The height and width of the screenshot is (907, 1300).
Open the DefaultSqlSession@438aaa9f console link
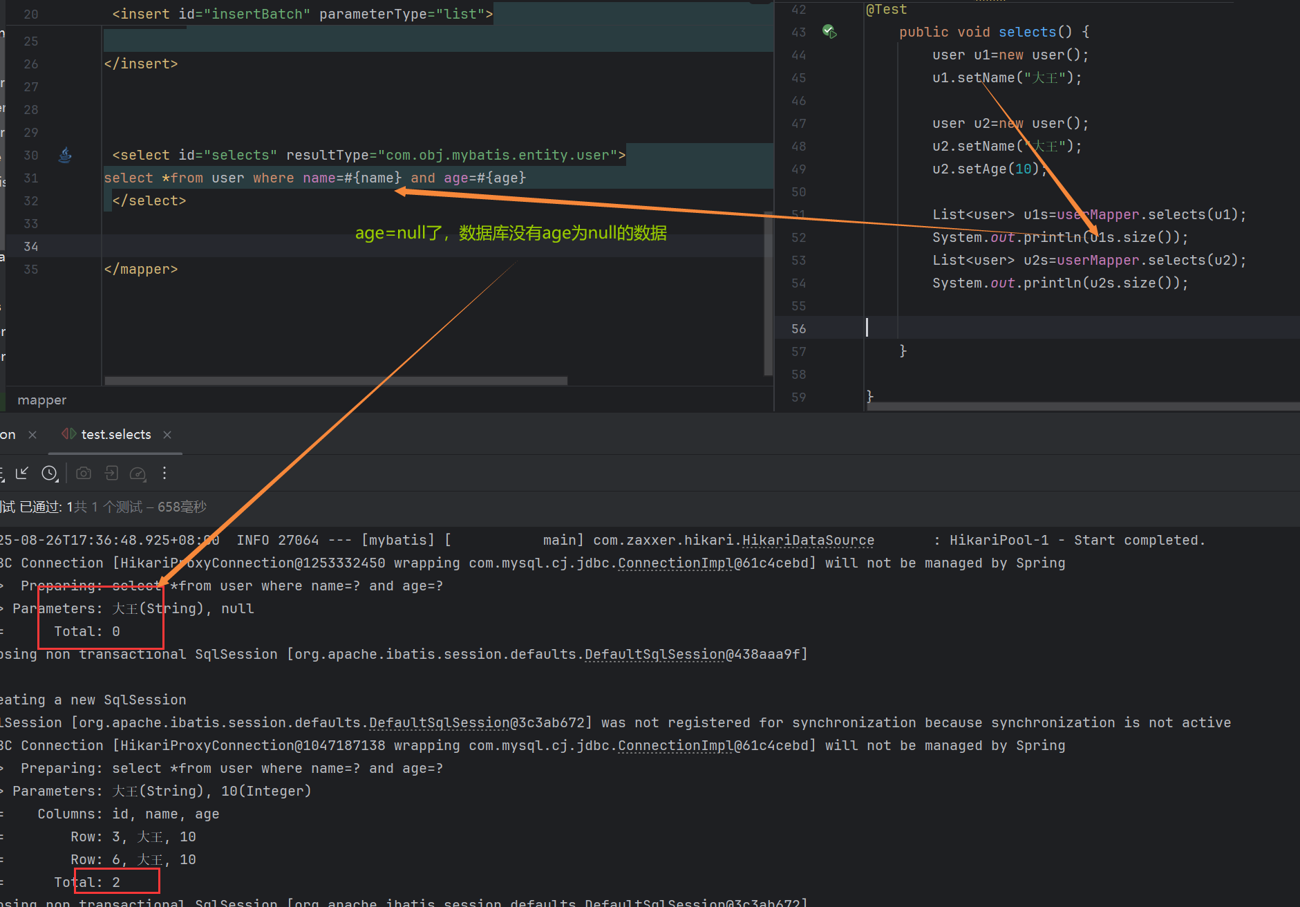pos(695,655)
